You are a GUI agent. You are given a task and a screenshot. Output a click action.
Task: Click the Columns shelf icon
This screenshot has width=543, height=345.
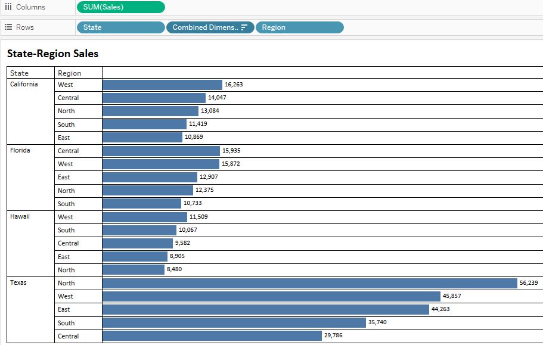(x=8, y=7)
